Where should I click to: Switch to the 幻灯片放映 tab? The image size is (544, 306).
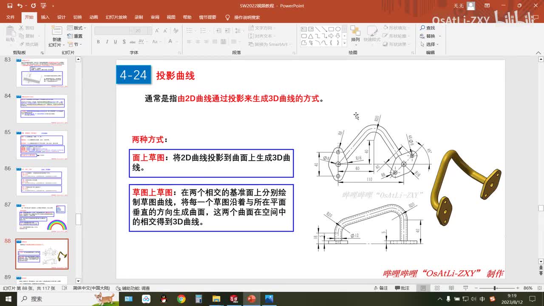coord(116,17)
